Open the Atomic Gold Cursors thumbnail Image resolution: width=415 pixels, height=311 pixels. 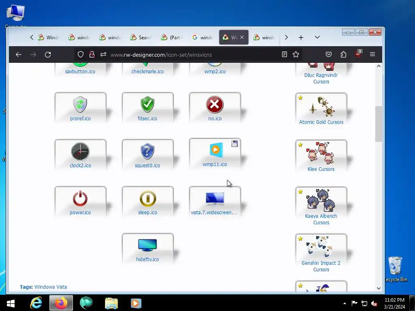coord(321,107)
